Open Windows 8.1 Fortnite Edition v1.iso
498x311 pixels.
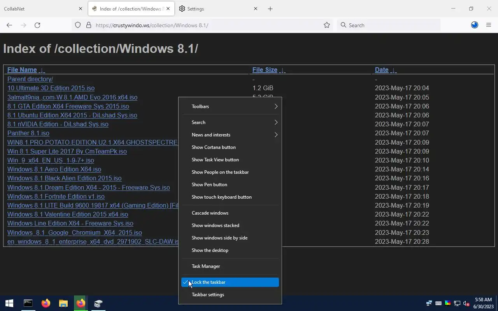(x=56, y=196)
